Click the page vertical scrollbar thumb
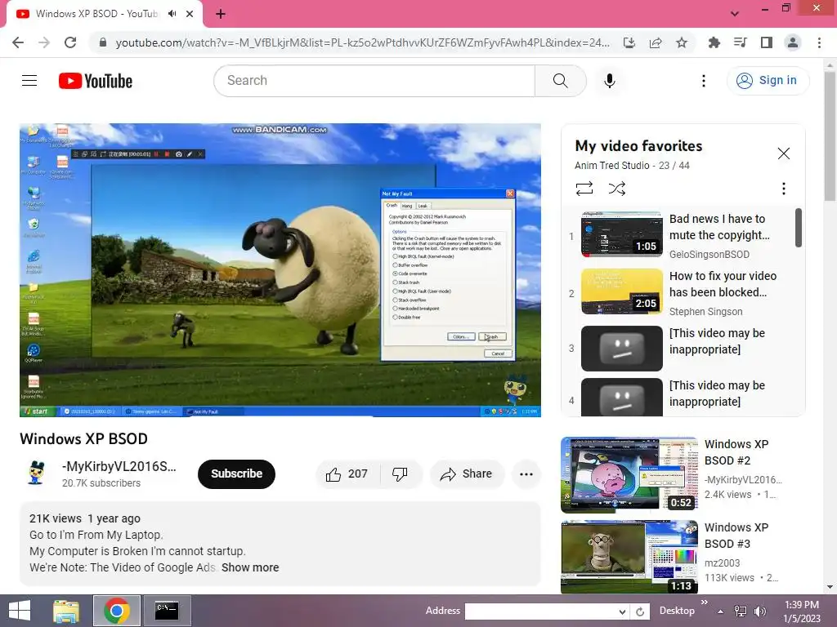Image resolution: width=837 pixels, height=627 pixels. [x=830, y=136]
